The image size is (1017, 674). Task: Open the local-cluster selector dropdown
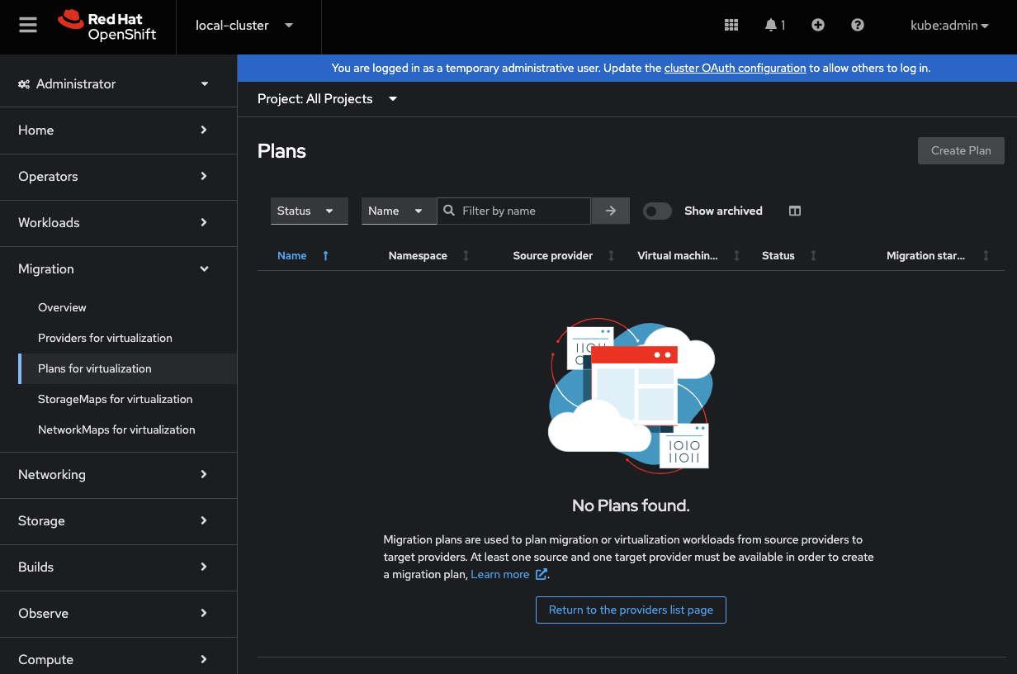[244, 26]
